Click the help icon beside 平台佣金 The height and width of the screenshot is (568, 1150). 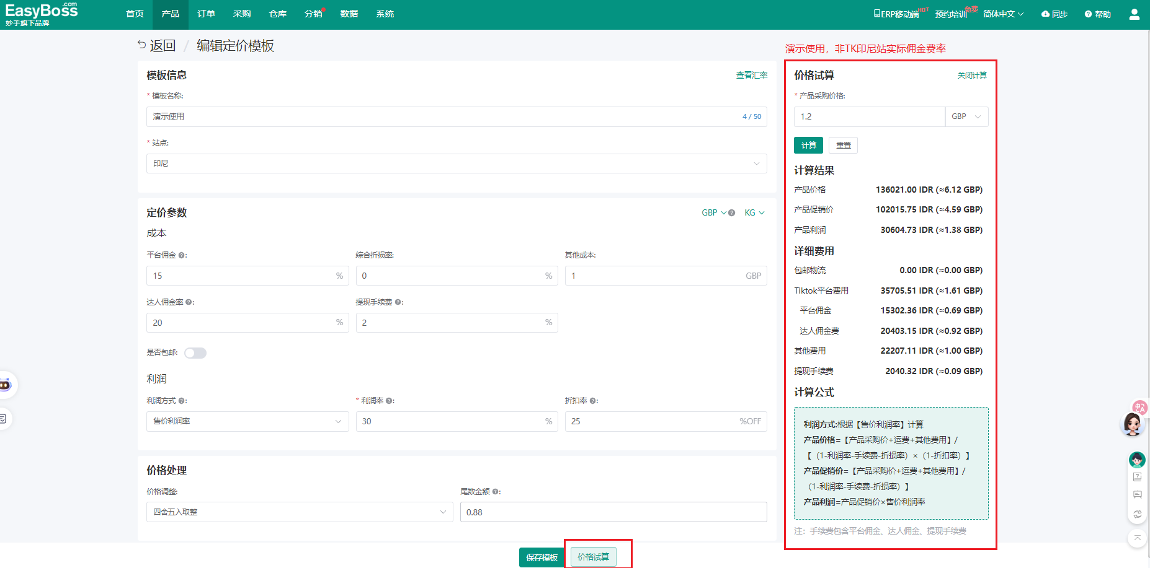(x=182, y=255)
